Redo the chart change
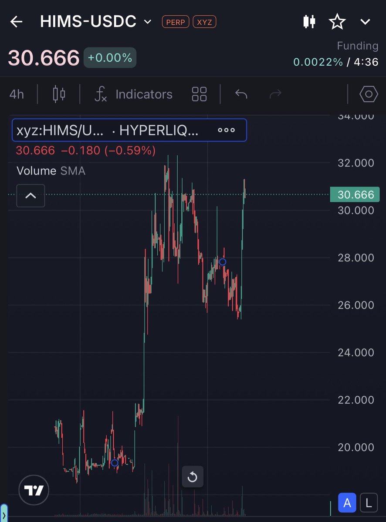This screenshot has width=386, height=522. (275, 94)
